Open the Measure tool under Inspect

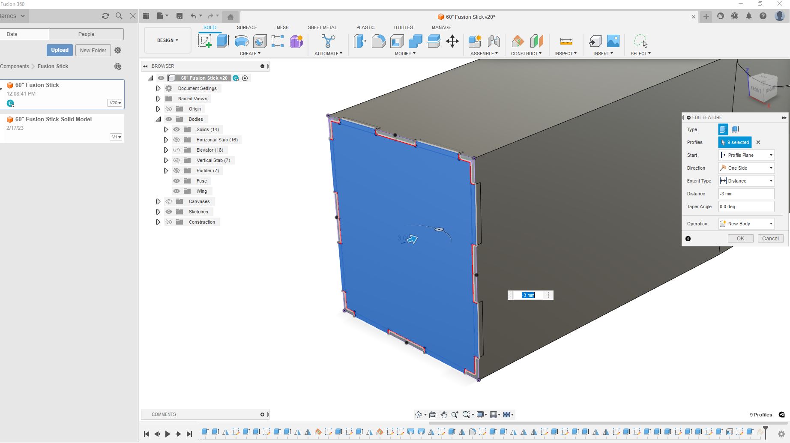pos(566,41)
